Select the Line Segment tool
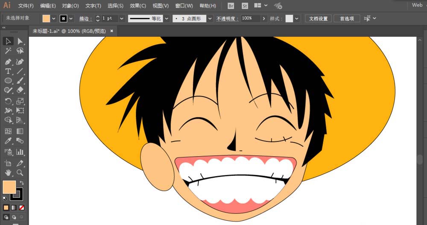 (x=20, y=71)
